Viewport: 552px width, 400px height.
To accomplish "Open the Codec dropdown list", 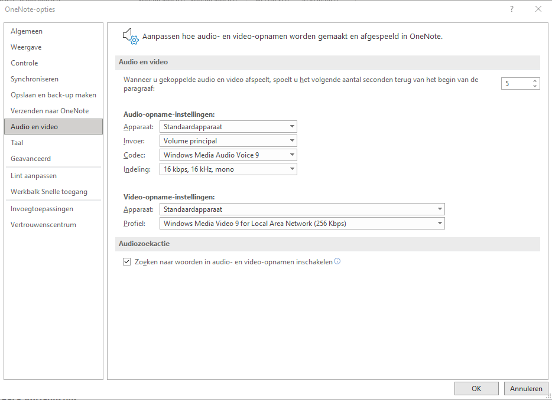I will (228, 155).
